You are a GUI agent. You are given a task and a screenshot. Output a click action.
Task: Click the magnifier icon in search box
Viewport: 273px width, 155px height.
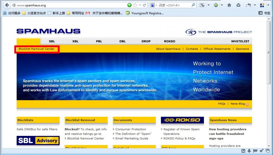click(193, 5)
